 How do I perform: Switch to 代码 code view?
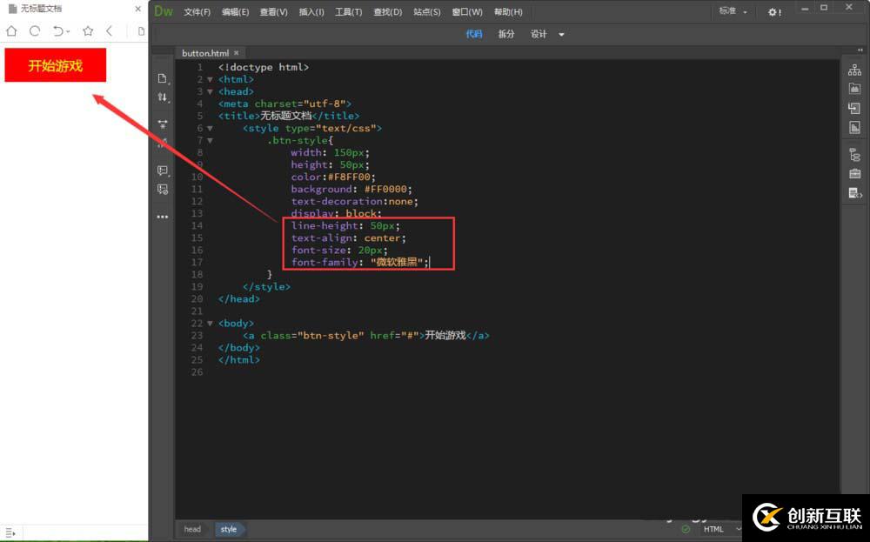coord(474,34)
